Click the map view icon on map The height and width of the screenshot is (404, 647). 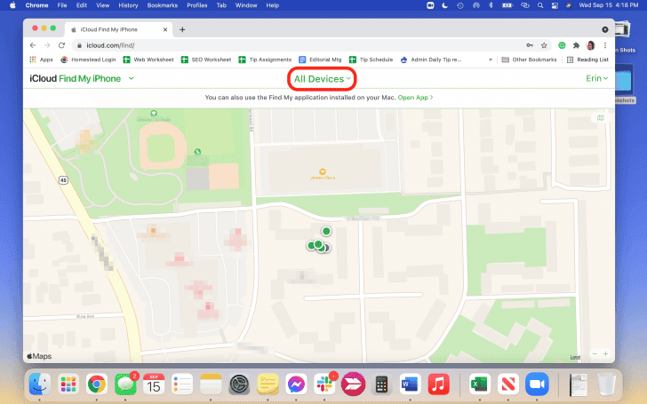[601, 117]
